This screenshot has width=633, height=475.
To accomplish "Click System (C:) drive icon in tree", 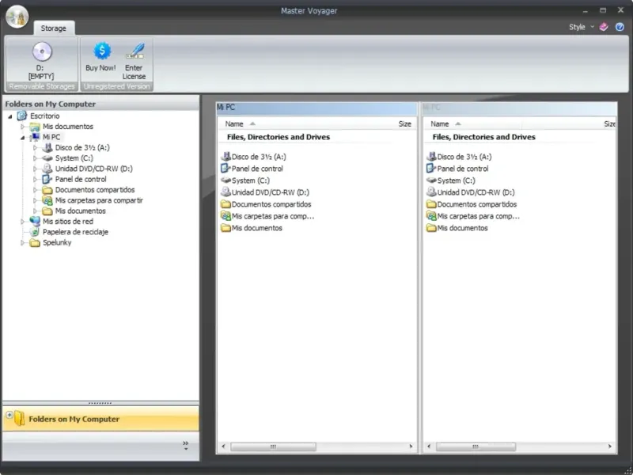I will coord(47,158).
